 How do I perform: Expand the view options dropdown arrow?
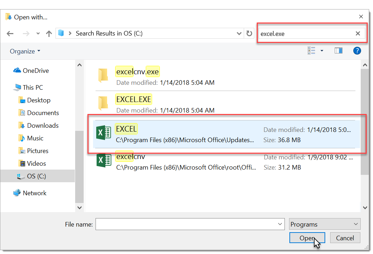322,51
